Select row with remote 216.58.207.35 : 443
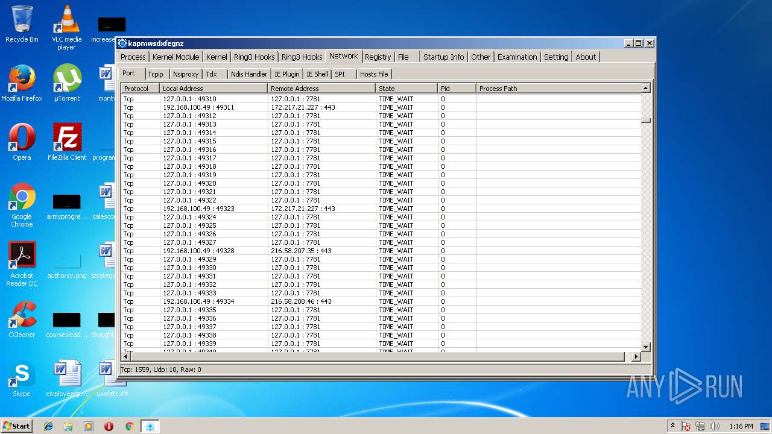The height and width of the screenshot is (434, 772). (381, 251)
